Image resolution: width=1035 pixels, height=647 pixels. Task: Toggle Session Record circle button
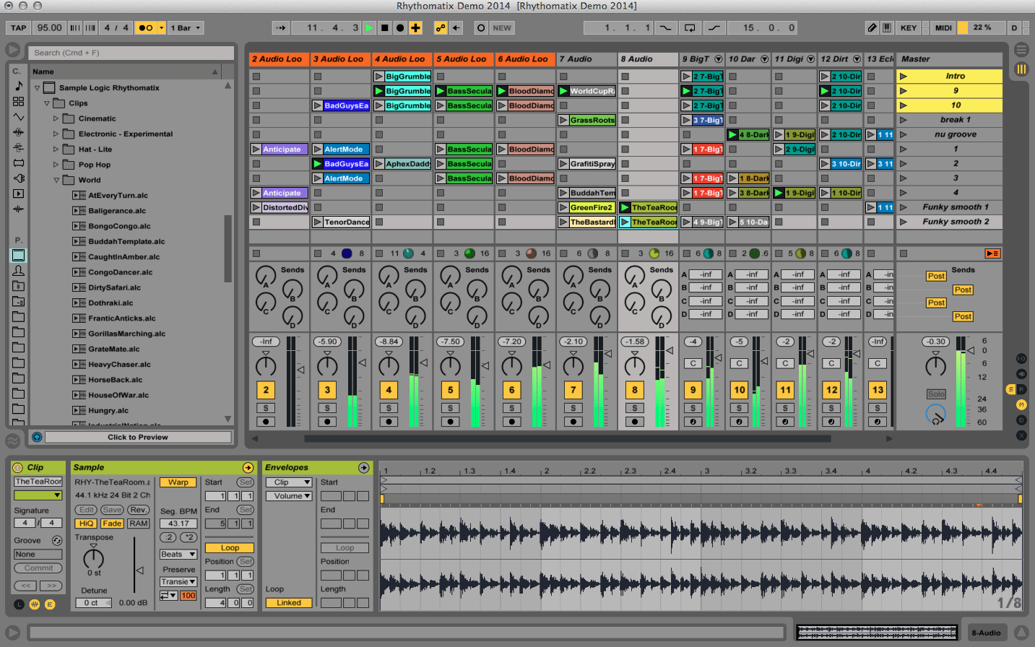point(481,28)
